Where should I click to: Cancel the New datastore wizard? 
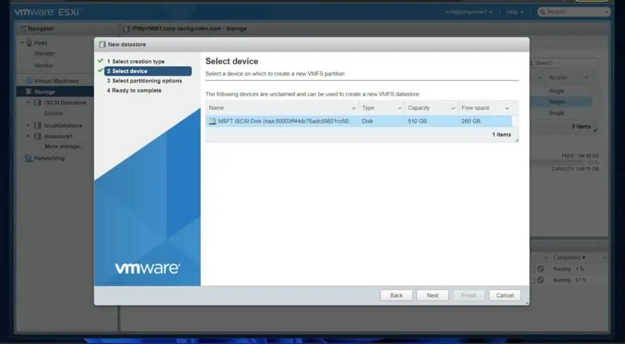pos(505,295)
